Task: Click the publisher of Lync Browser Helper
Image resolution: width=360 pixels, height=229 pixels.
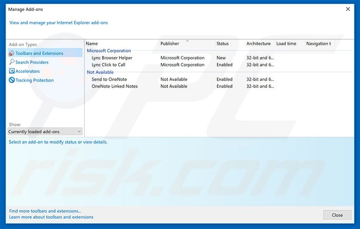Action: click(182, 58)
